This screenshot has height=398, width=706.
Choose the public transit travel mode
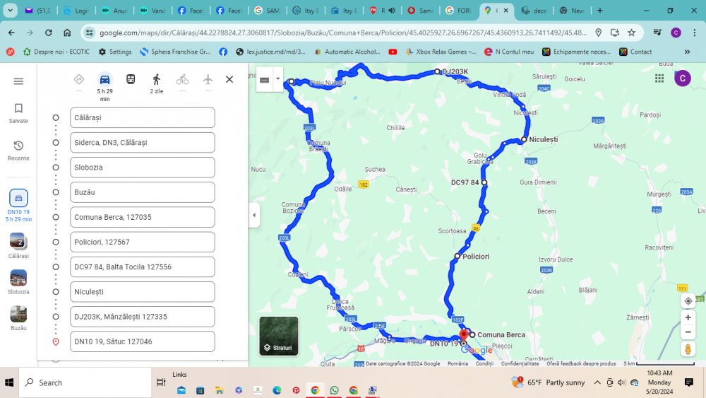click(x=131, y=80)
